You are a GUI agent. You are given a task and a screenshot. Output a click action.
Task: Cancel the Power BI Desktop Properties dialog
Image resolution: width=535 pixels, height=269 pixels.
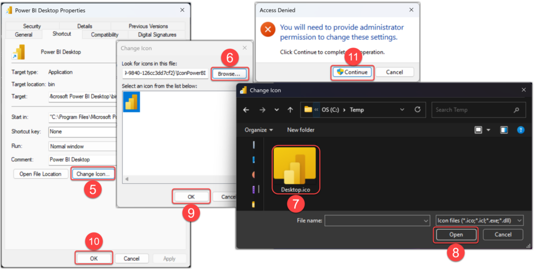pyautogui.click(x=131, y=259)
